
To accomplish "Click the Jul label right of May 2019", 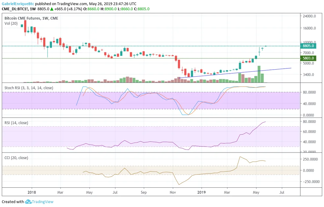I will 282,192.
